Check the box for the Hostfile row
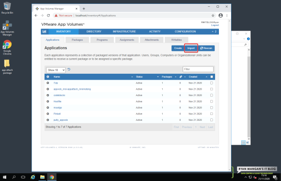This screenshot has height=181, width=281. tap(212, 101)
